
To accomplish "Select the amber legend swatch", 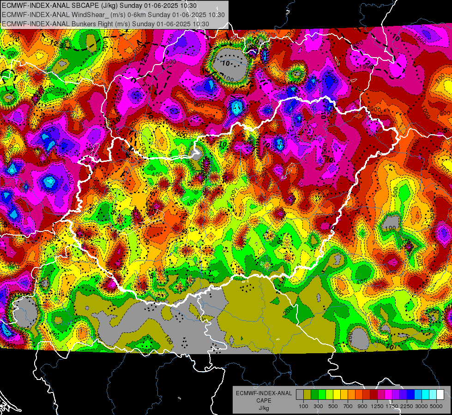I will pos(344,395).
